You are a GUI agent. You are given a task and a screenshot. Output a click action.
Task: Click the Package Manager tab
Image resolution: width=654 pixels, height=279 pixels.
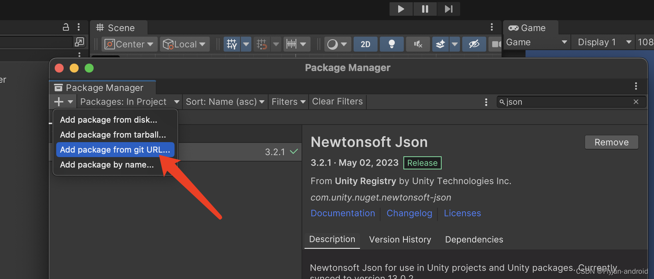point(103,88)
